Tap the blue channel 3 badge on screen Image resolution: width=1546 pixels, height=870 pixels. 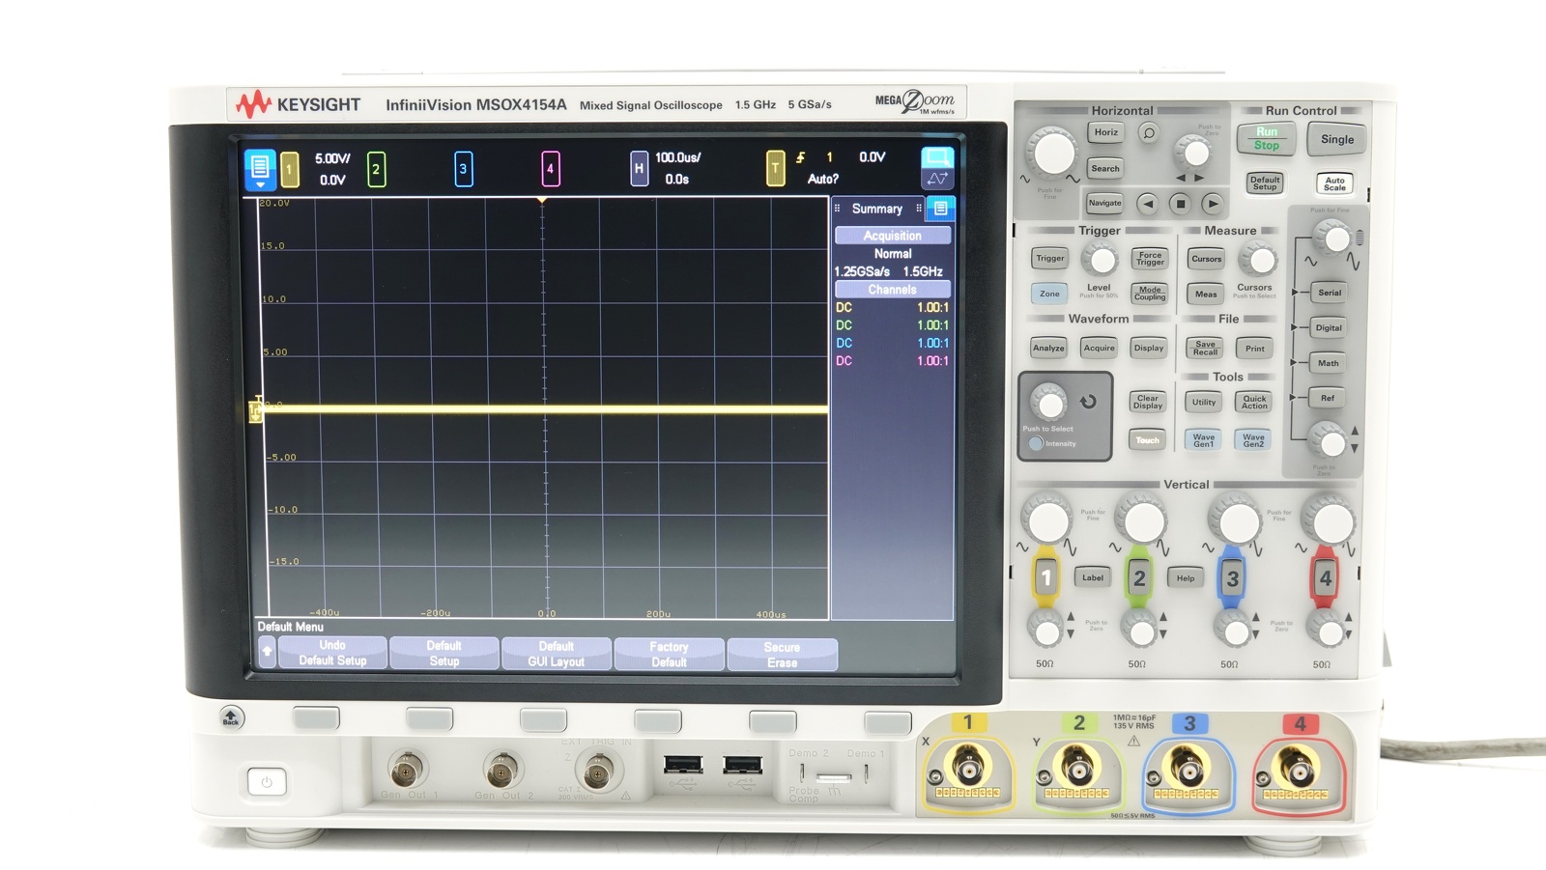tap(463, 170)
